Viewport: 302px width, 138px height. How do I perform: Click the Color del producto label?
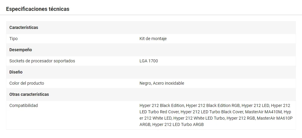click(x=27, y=83)
